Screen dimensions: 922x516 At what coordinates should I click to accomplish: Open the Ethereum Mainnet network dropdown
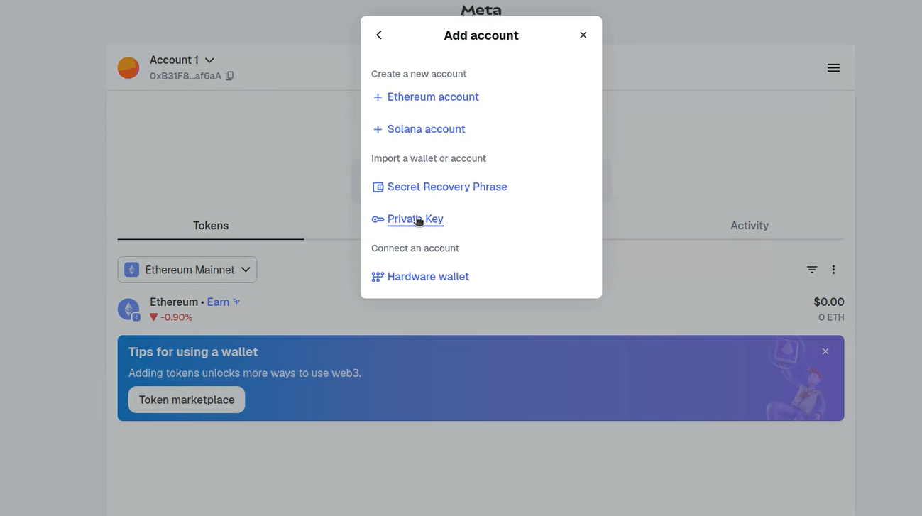pyautogui.click(x=187, y=270)
